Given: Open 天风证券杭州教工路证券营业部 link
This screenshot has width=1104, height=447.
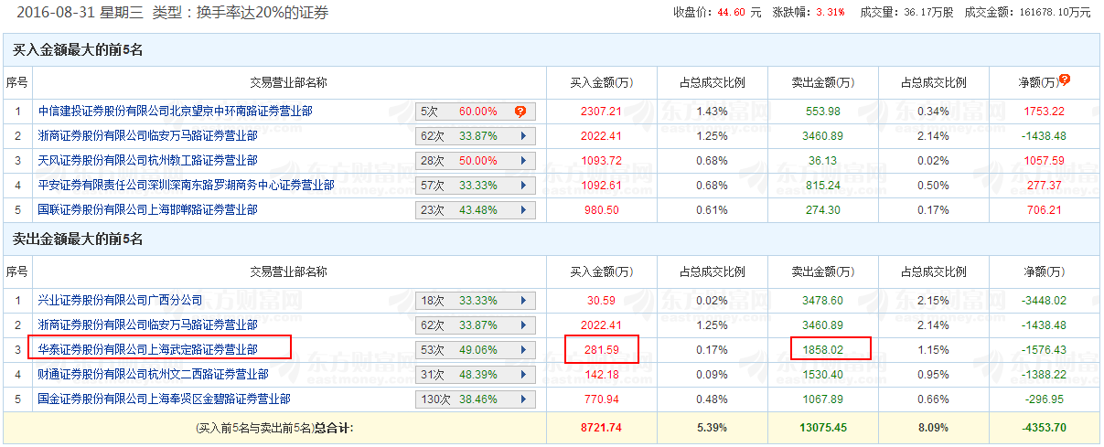Looking at the screenshot, I should pyautogui.click(x=148, y=161).
